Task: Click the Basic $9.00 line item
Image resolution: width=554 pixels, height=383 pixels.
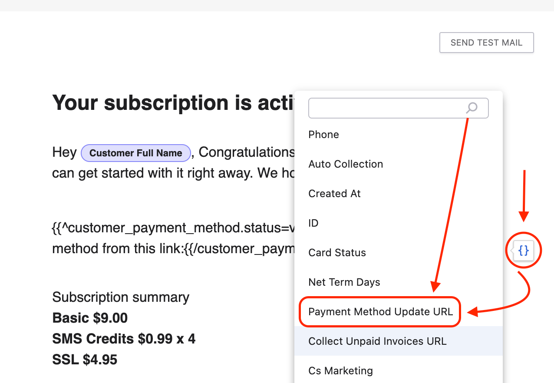Action: click(x=90, y=318)
